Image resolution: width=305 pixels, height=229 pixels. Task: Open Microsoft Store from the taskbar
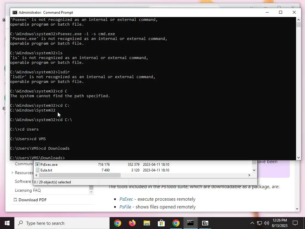pos(161,223)
